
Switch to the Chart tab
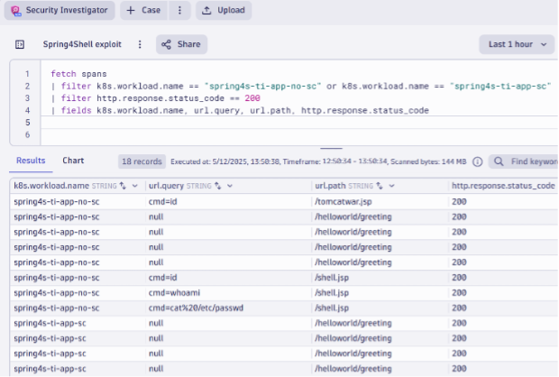click(73, 161)
